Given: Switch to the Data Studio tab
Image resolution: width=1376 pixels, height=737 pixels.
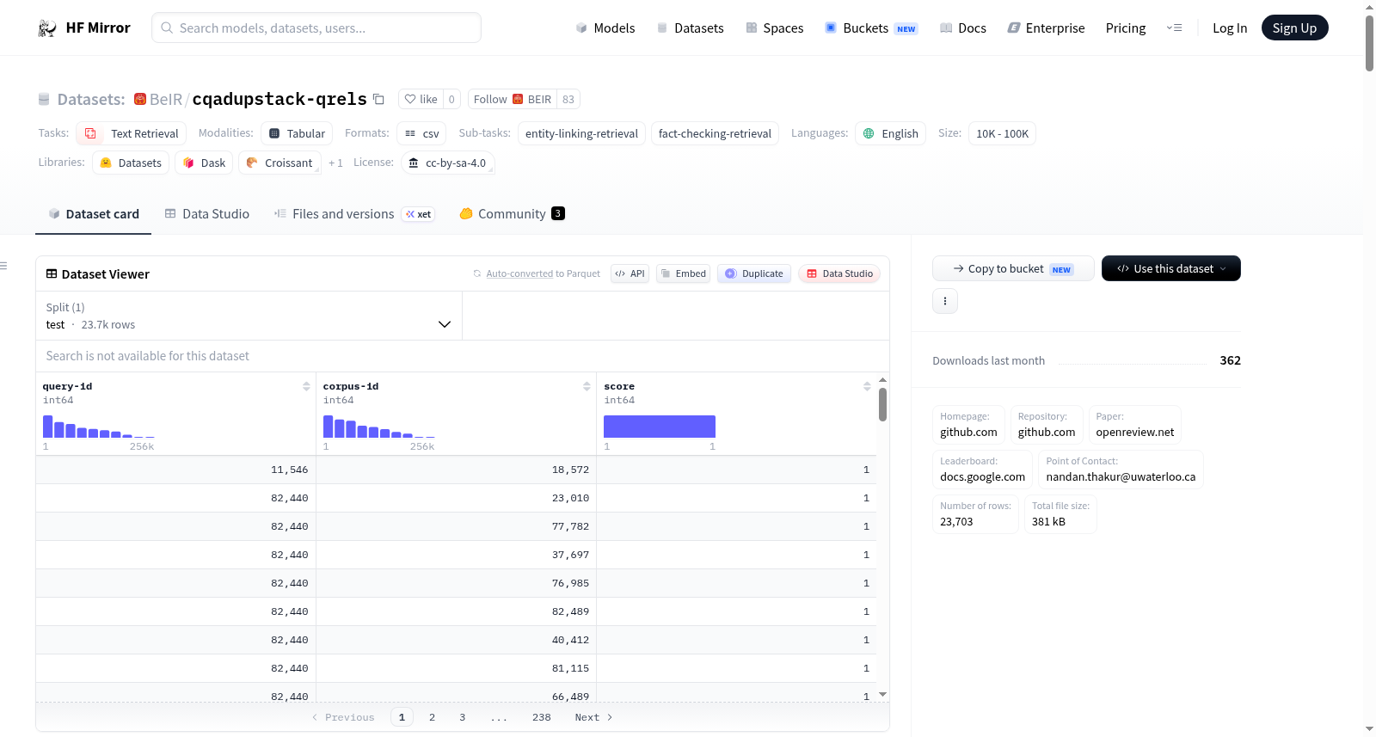Looking at the screenshot, I should (207, 214).
